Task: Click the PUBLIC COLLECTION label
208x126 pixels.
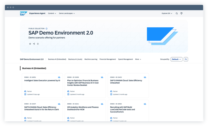Action: click(37, 28)
